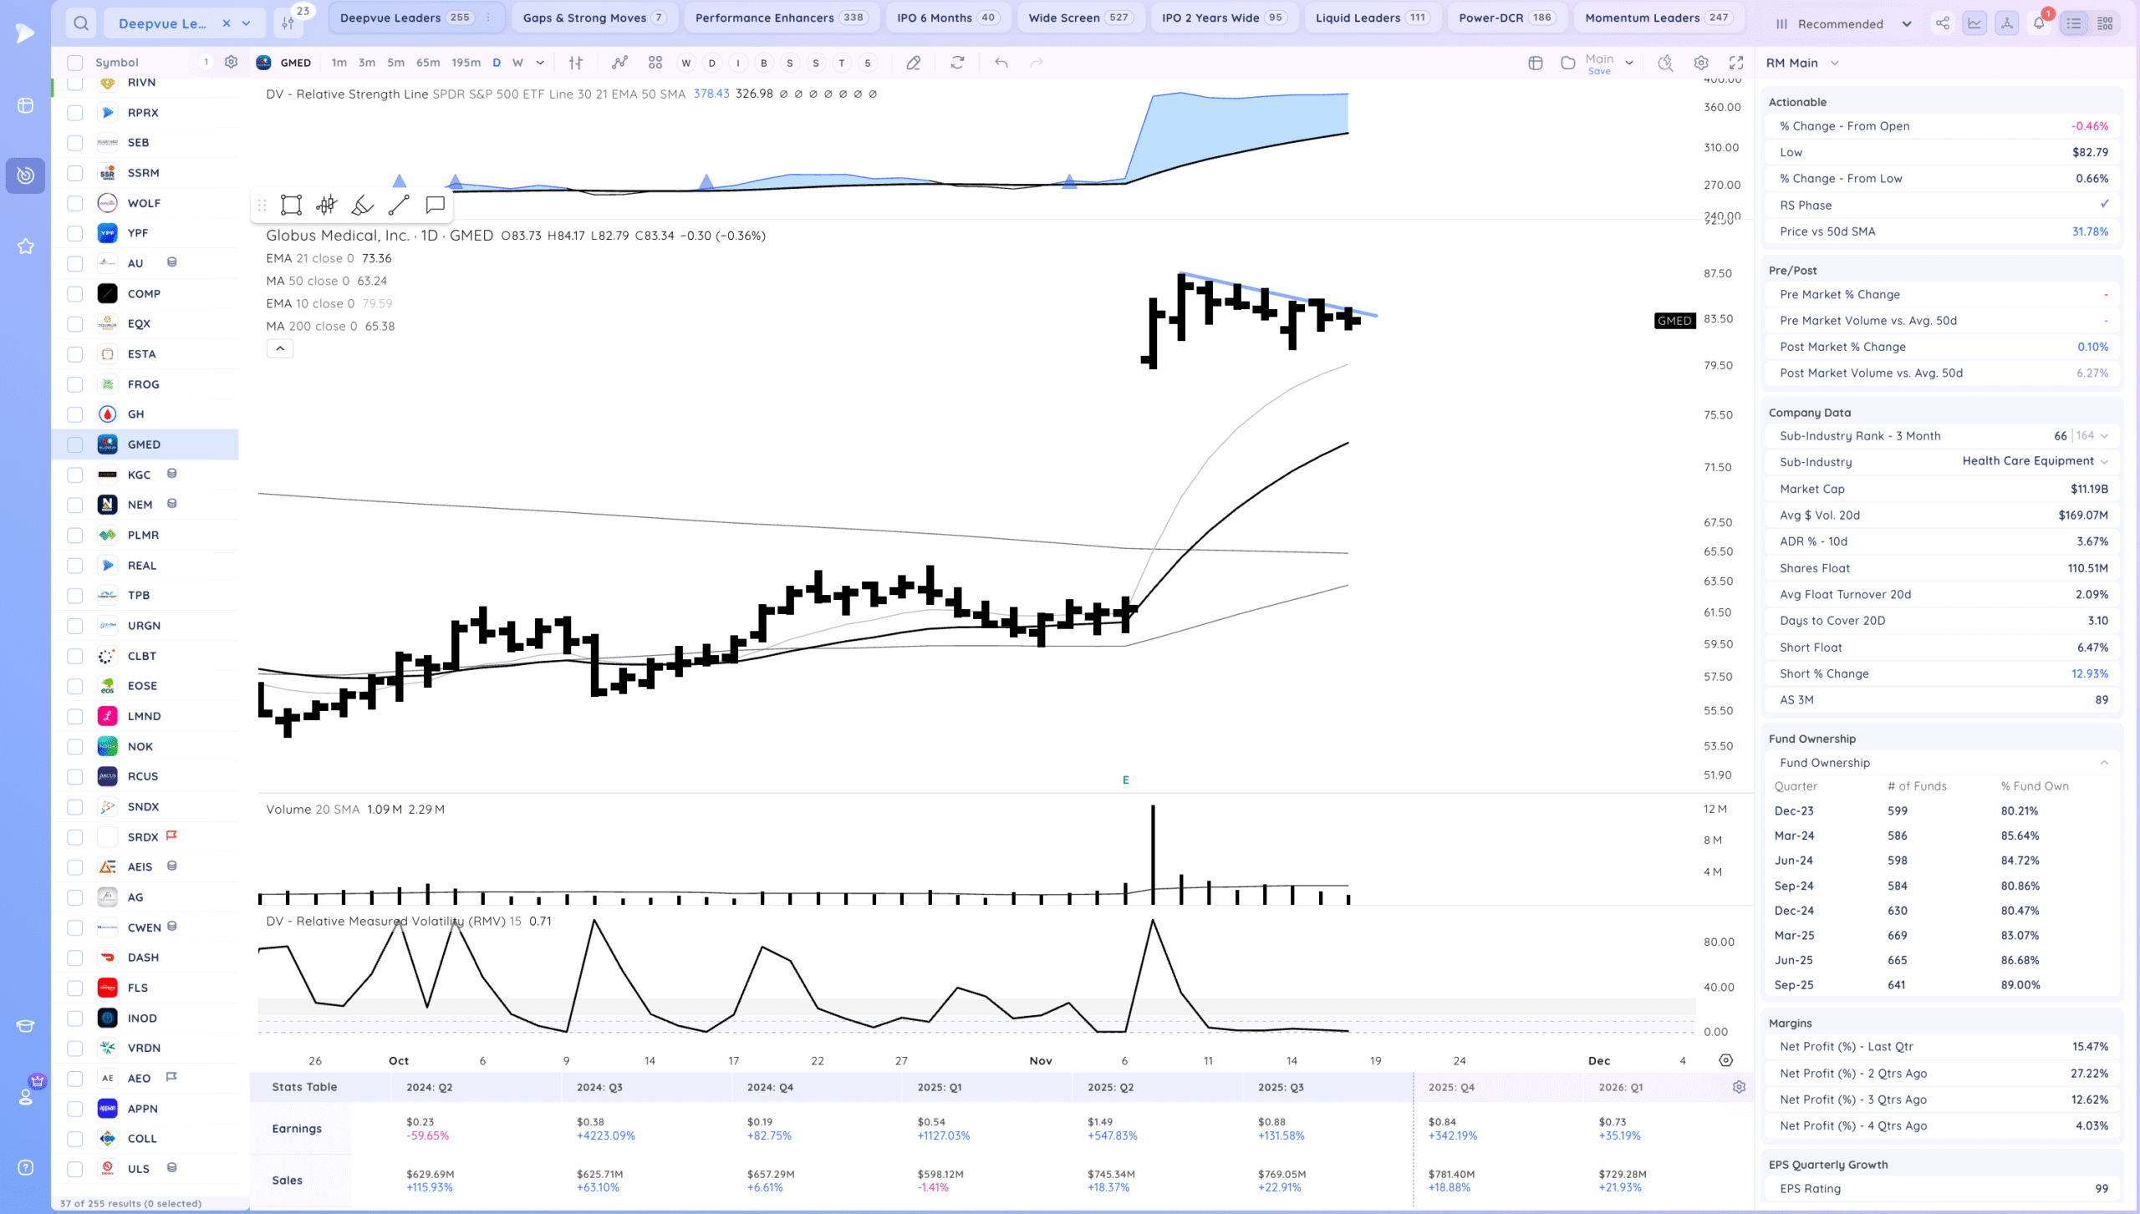Open the chart indicators icon
Viewport: 2140px width, 1214px height.
pos(619,63)
